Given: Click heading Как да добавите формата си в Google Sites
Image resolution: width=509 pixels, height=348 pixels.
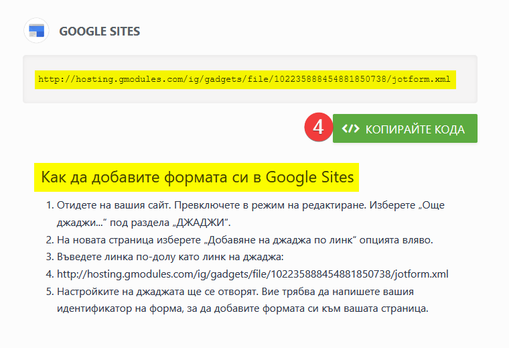Looking at the screenshot, I should 197,178.
